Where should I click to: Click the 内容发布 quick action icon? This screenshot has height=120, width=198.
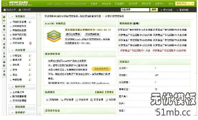[77, 100]
